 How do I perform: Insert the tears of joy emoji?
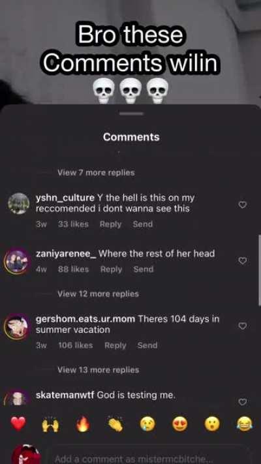point(245,424)
